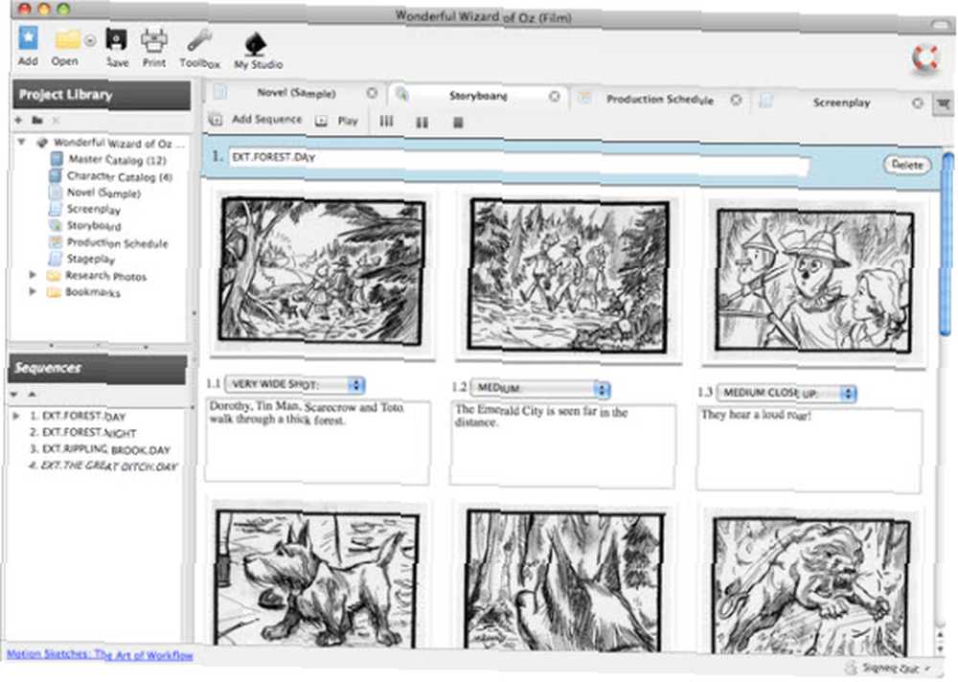Expand the arrow next to Open

pos(90,41)
